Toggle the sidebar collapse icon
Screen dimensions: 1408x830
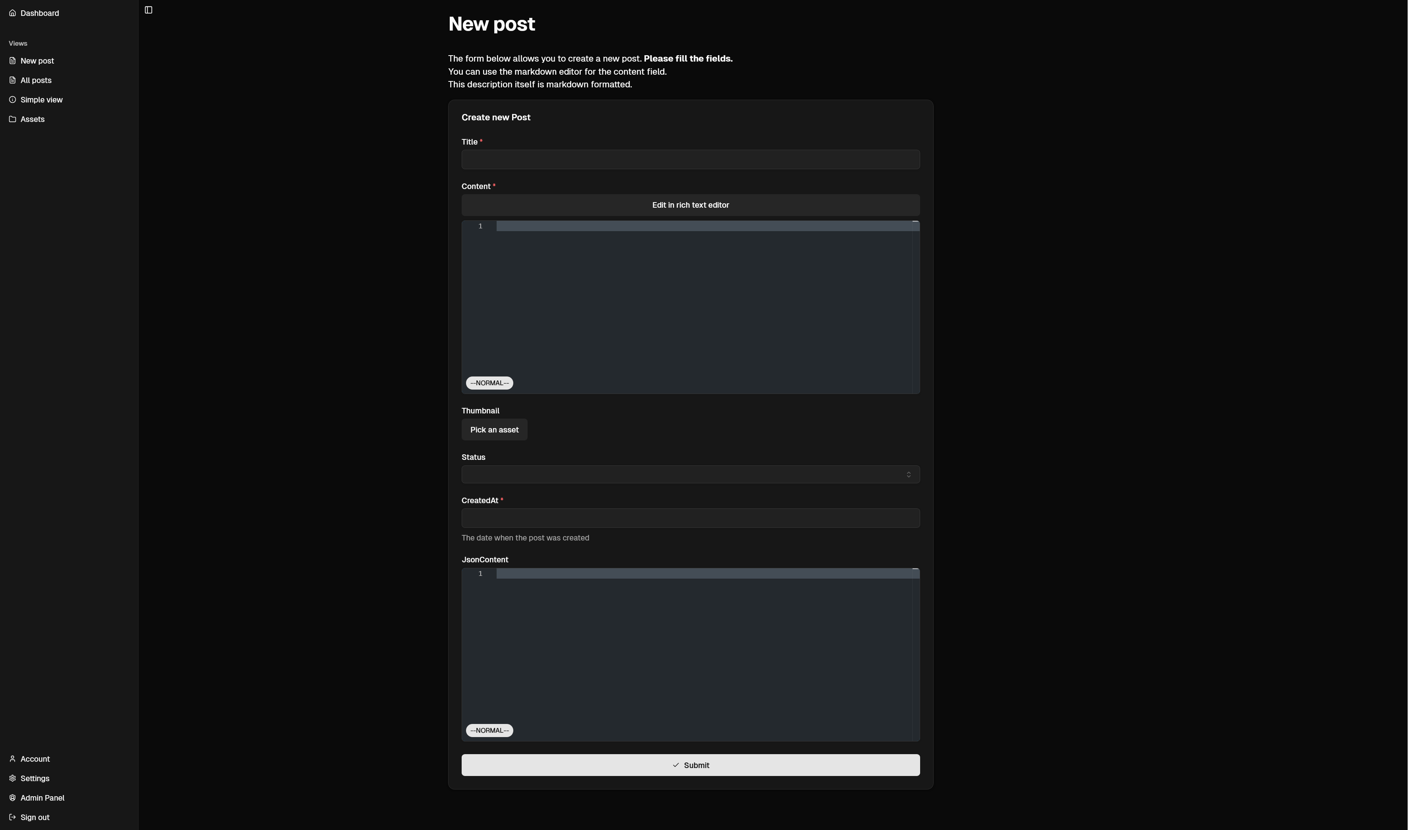148,10
